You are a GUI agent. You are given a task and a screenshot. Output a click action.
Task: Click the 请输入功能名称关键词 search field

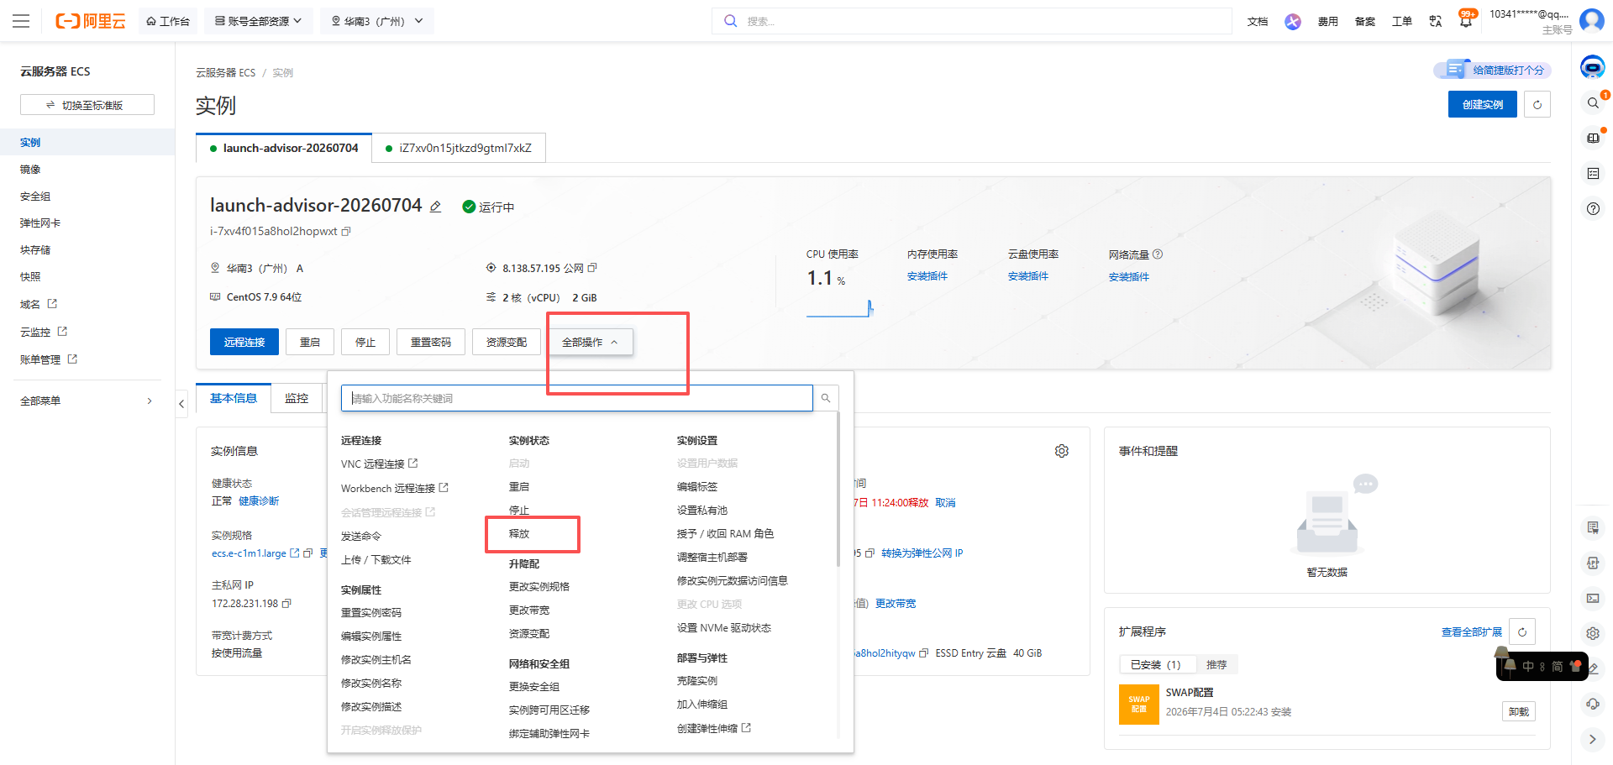click(576, 398)
